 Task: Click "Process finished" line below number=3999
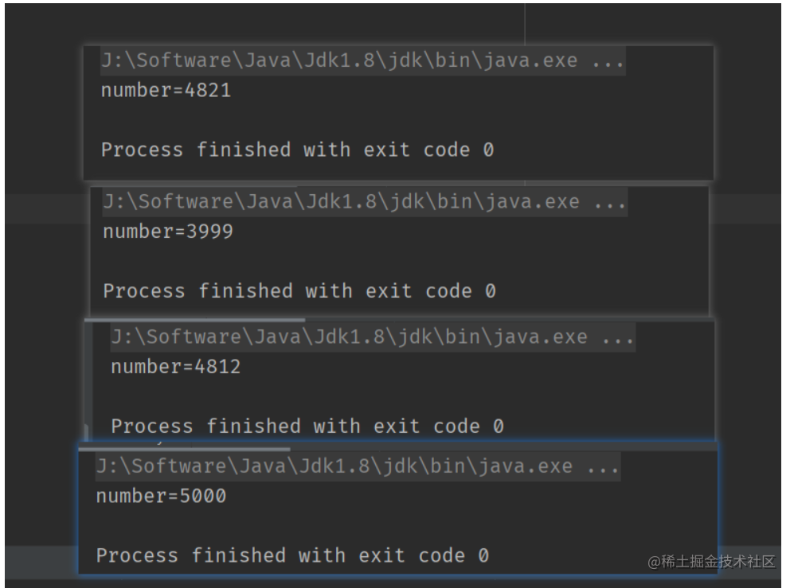point(299,291)
